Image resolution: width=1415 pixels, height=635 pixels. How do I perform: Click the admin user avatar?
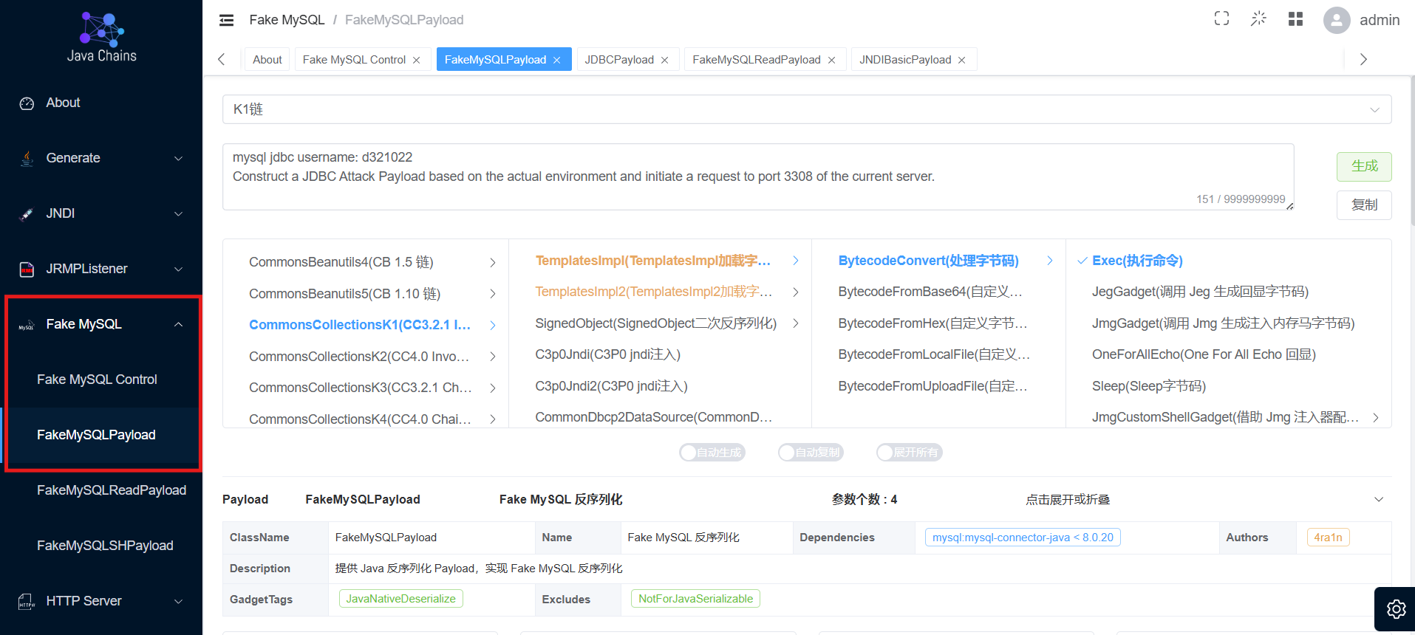[1337, 20]
